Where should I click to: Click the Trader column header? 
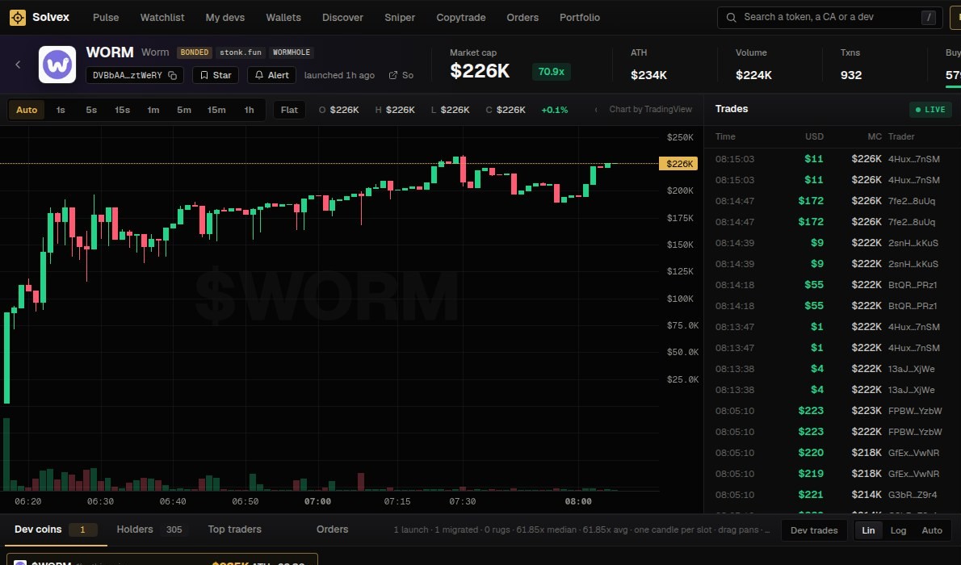click(901, 136)
